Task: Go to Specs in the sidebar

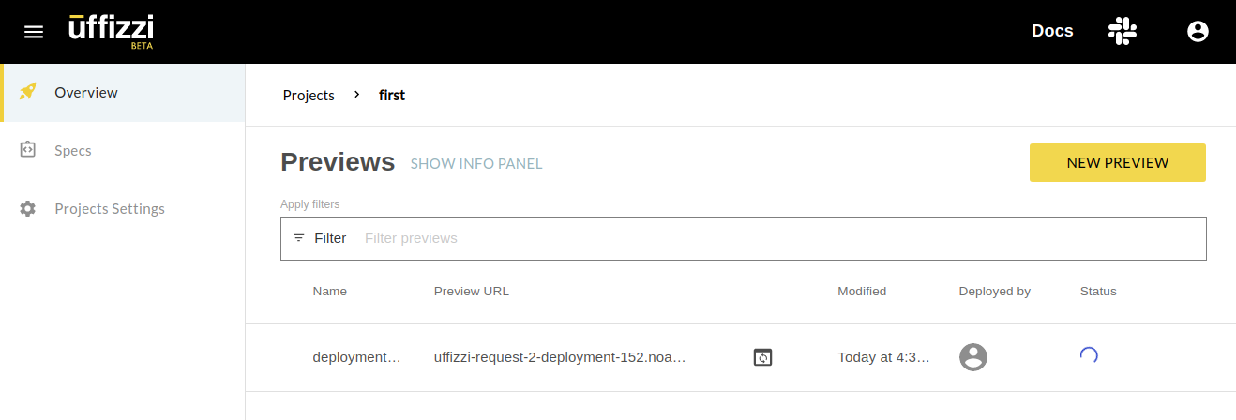Action: point(73,150)
